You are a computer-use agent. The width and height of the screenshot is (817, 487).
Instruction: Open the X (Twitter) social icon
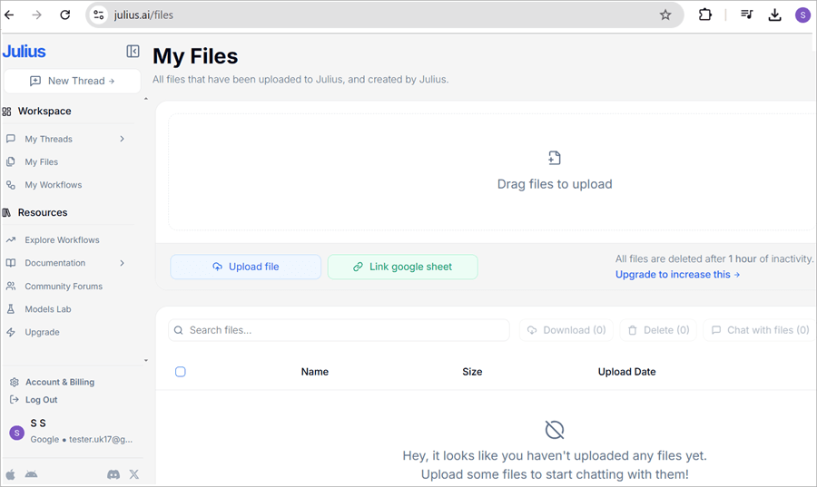pyautogui.click(x=134, y=474)
